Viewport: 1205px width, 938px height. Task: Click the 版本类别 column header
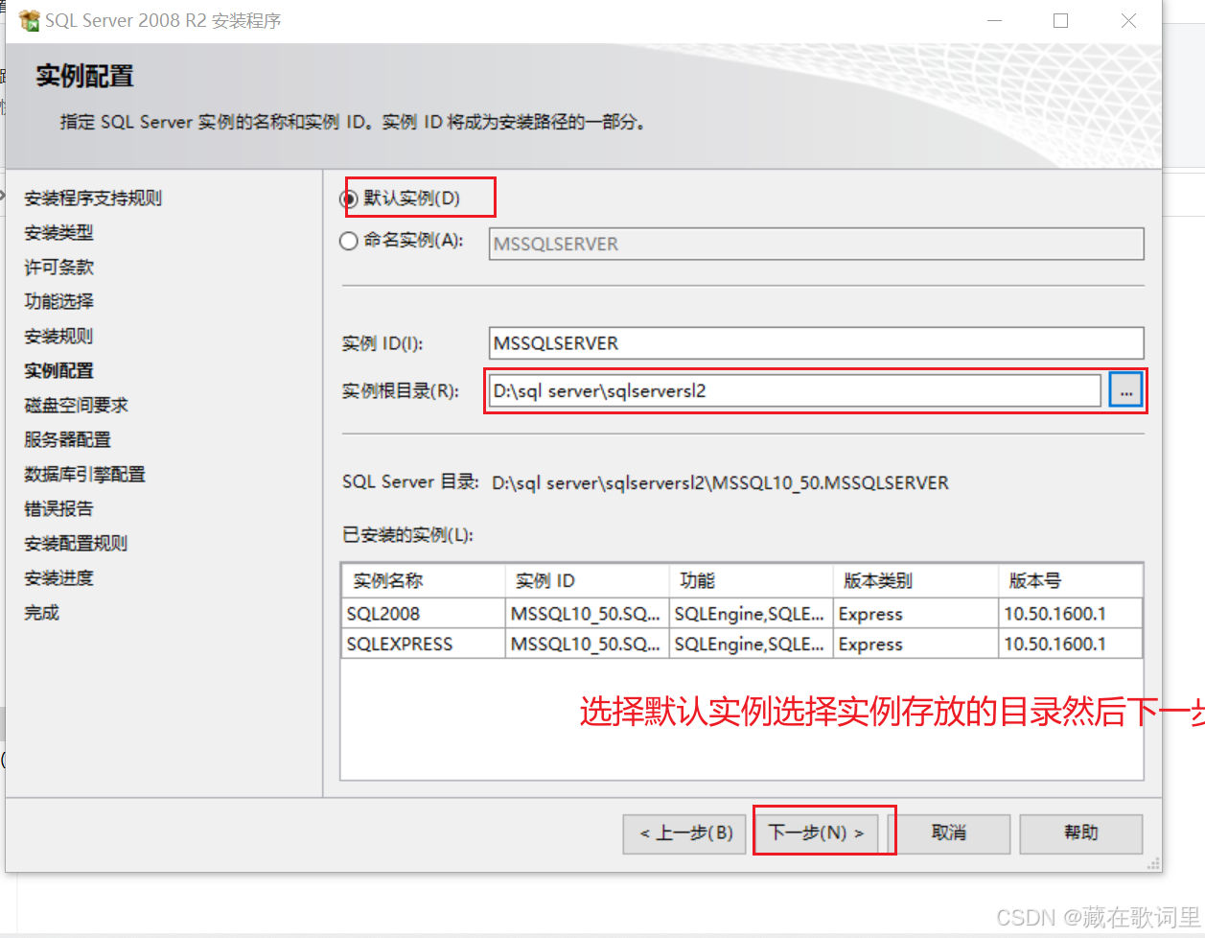[x=915, y=580]
